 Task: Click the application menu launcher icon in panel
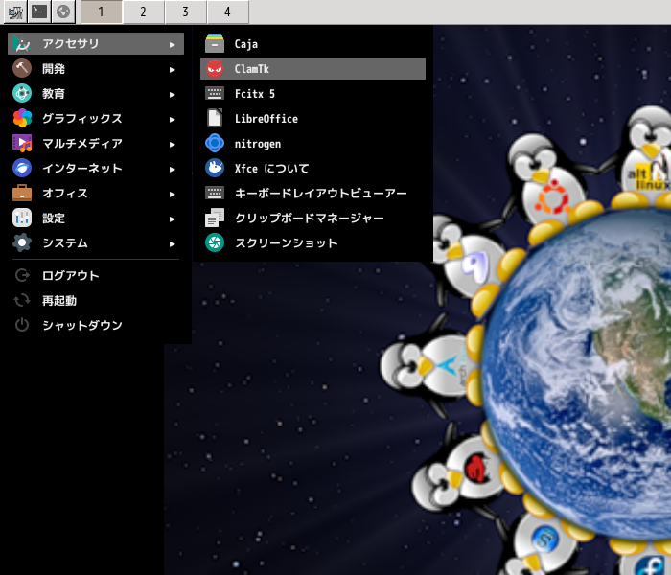[15, 11]
